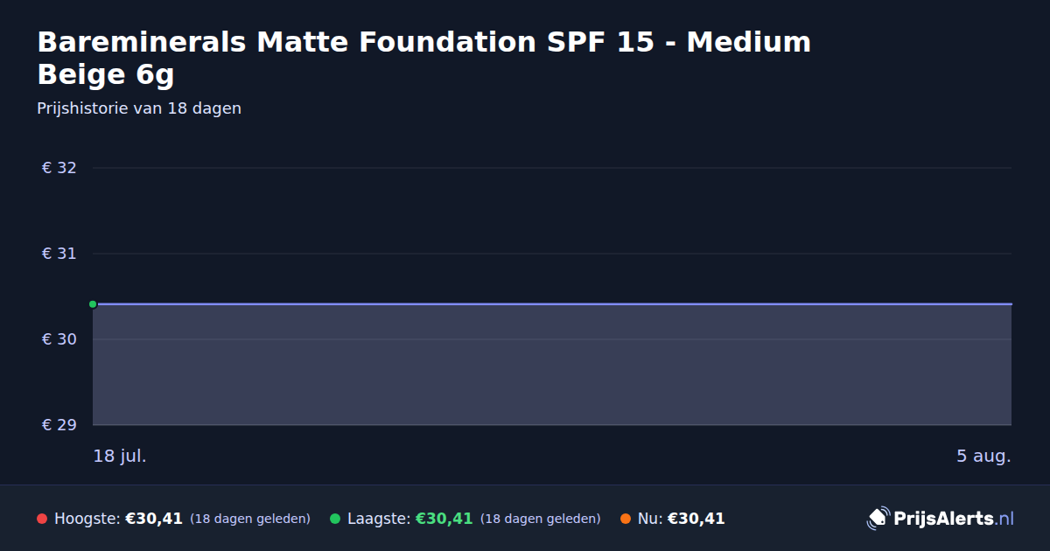
Task: Click the PrijsAlerts tag logo icon
Action: [878, 519]
